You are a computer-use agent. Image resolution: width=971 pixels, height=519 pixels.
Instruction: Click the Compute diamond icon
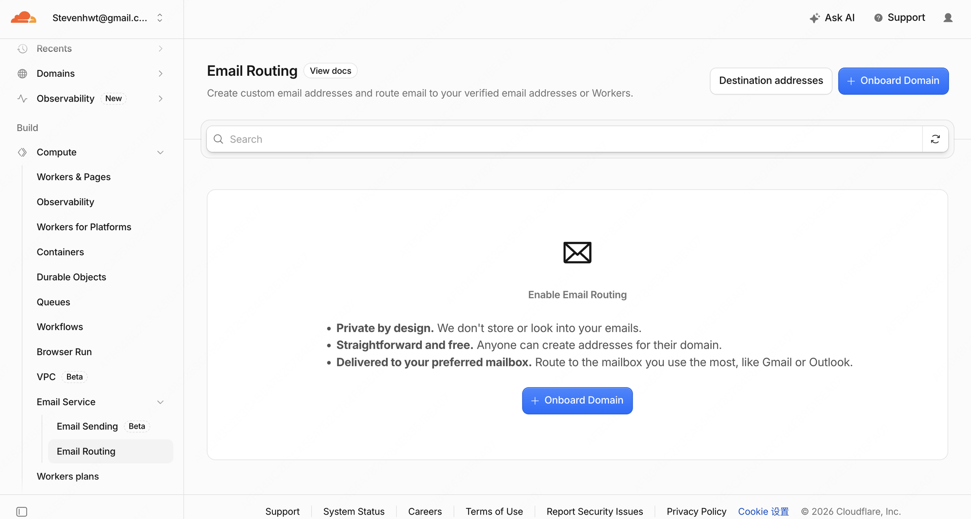pyautogui.click(x=22, y=152)
